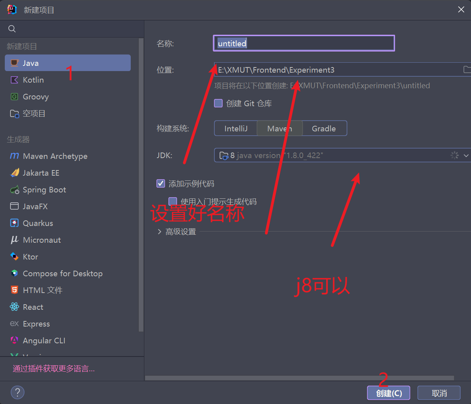Image resolution: width=471 pixels, height=404 pixels.
Task: Expand the 高级设置 section
Action: coord(160,232)
